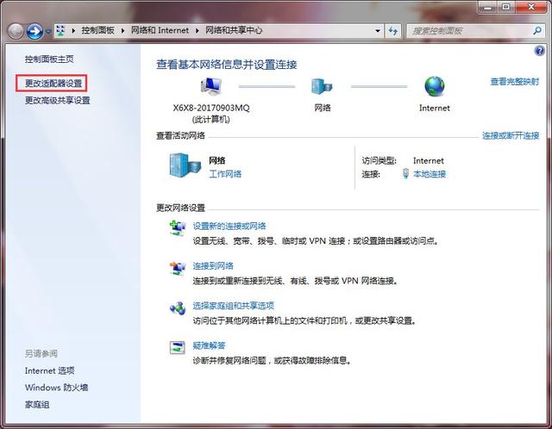Click the Back navigation arrow button
This screenshot has height=429, width=552.
pos(16,31)
